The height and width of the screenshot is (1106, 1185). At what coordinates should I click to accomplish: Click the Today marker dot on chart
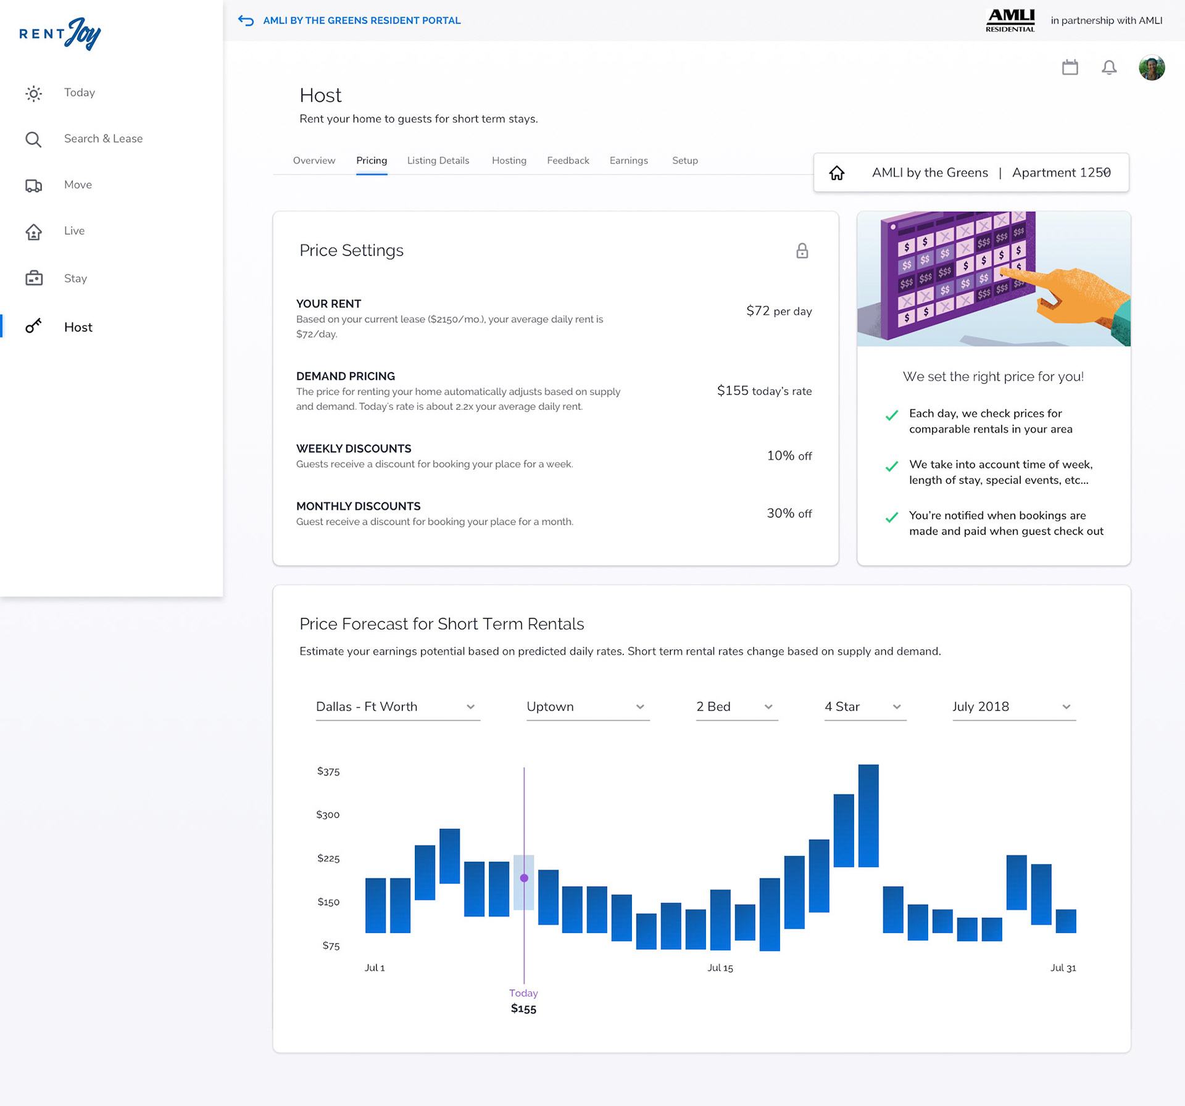point(523,878)
